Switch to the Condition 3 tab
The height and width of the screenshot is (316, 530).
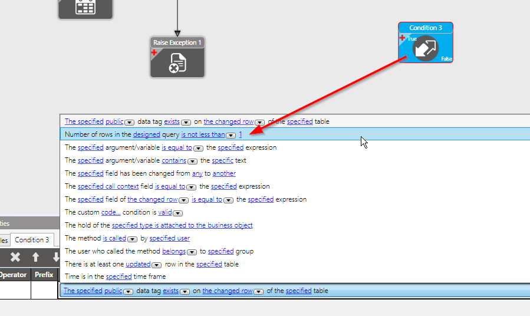(32, 240)
